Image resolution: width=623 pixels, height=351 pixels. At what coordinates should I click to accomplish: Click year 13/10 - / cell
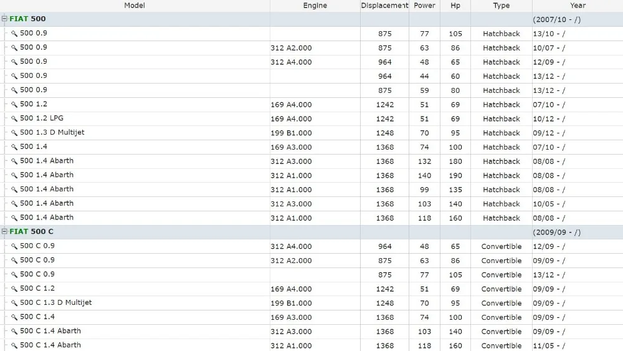[549, 34]
